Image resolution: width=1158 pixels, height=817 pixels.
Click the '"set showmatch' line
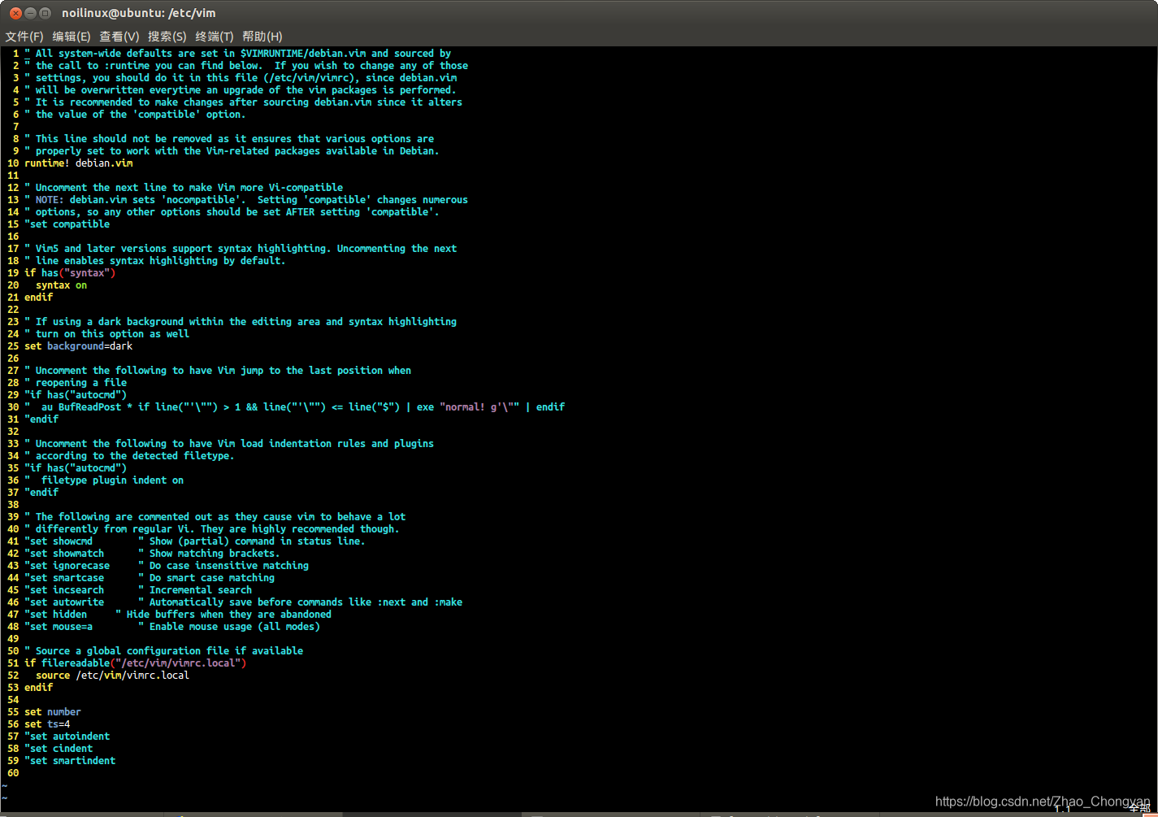click(152, 554)
